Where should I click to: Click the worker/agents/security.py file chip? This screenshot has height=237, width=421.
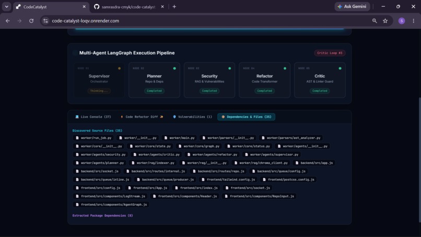[x=100, y=154]
